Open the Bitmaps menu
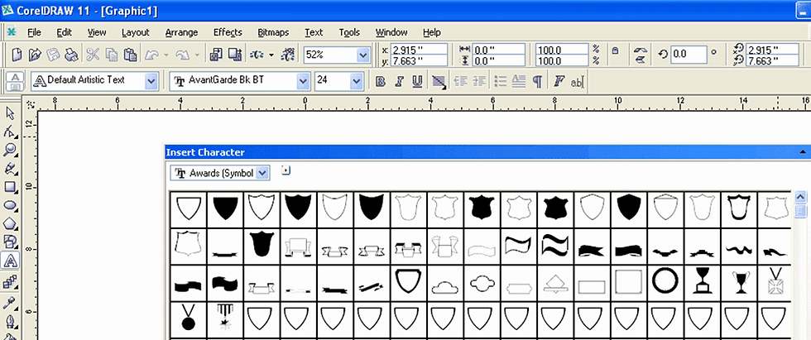The height and width of the screenshot is (340, 811). [x=273, y=32]
